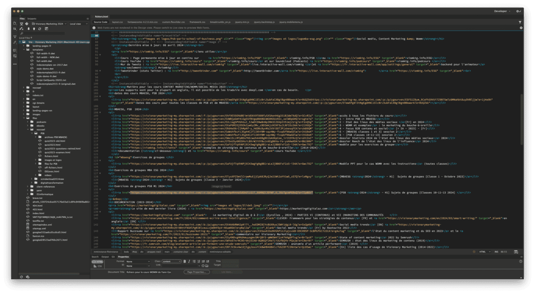Click the Get files down-arrow icon
Screen dimensions: 535x294
[x=28, y=29]
